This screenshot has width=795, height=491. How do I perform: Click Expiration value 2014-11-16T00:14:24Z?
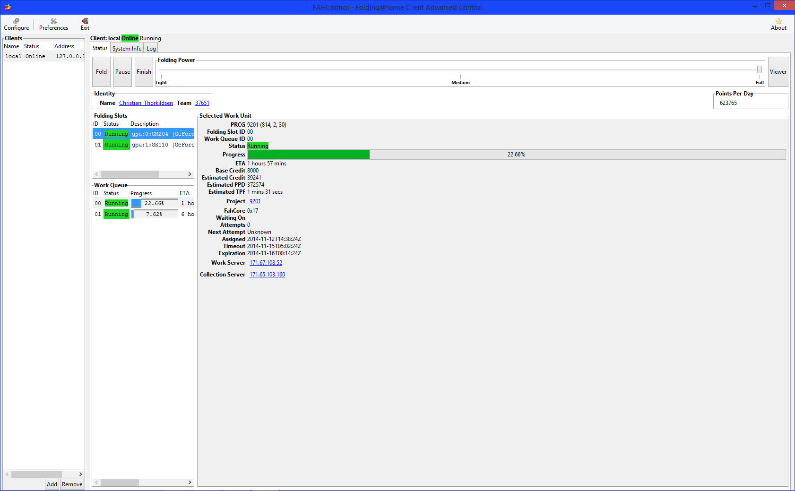pos(274,253)
